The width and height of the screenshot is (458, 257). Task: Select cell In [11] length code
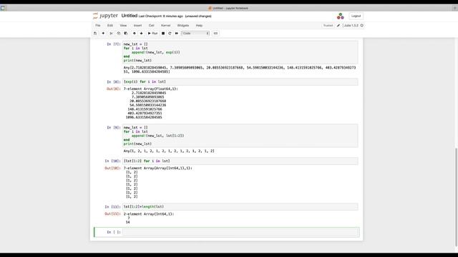240,206
